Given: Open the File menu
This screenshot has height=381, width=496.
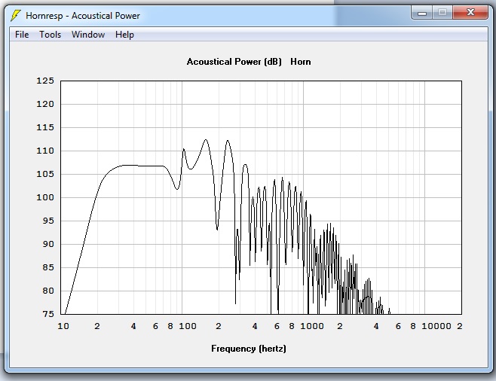Looking at the screenshot, I should (22, 35).
